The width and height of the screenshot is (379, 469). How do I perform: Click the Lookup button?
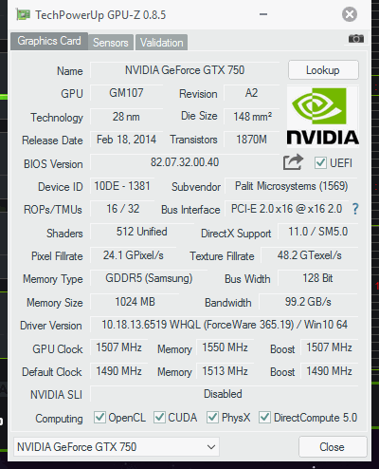[x=323, y=70]
